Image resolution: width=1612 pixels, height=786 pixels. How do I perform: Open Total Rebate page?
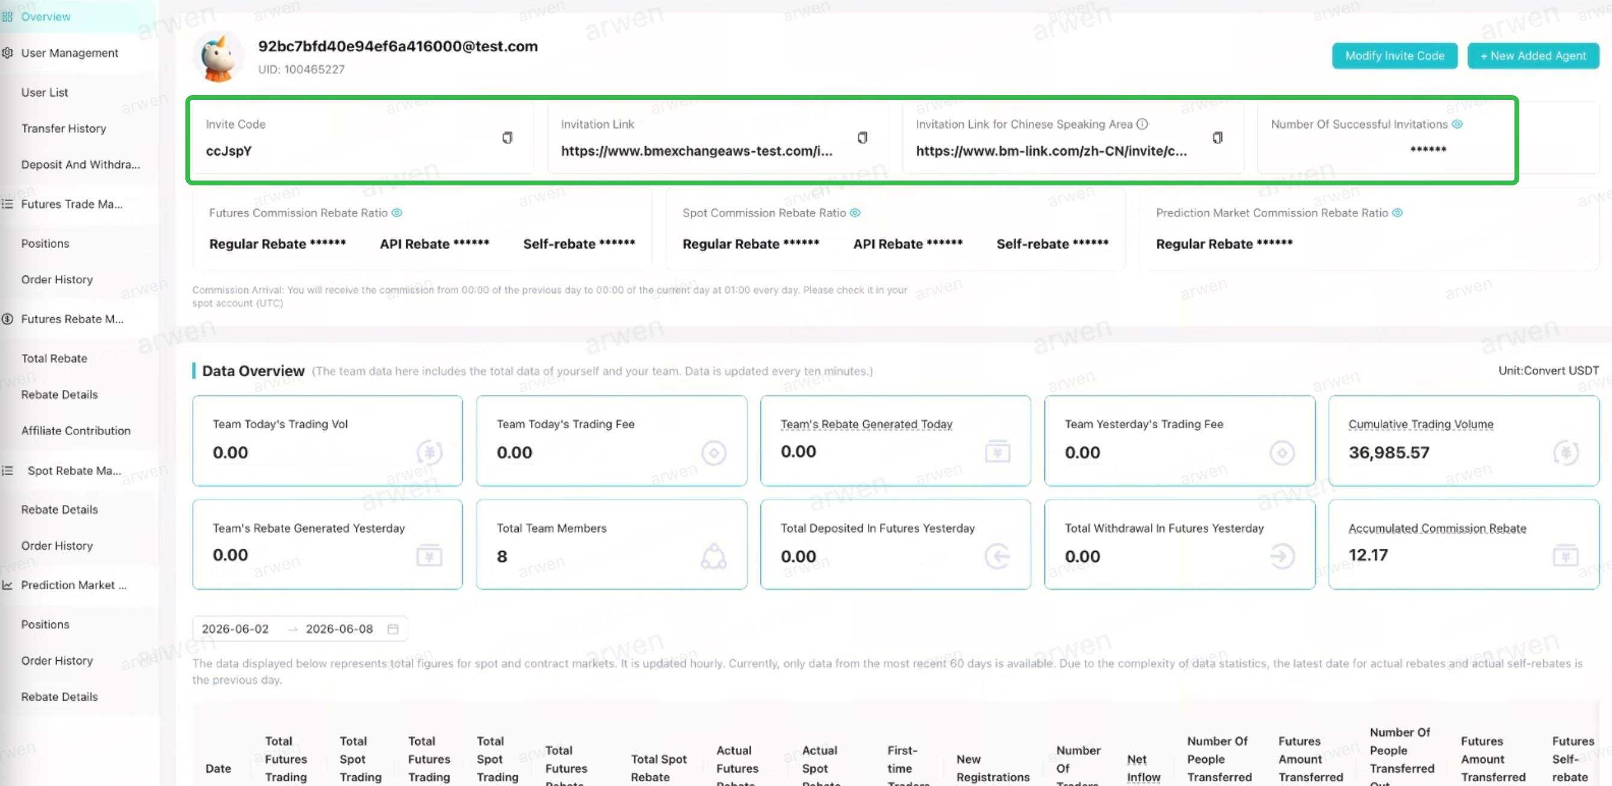point(54,359)
